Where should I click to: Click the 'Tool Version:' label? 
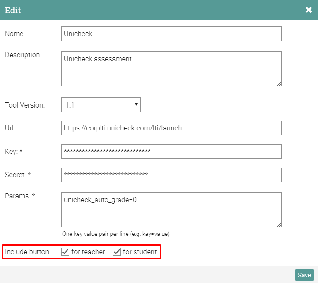tap(25, 105)
